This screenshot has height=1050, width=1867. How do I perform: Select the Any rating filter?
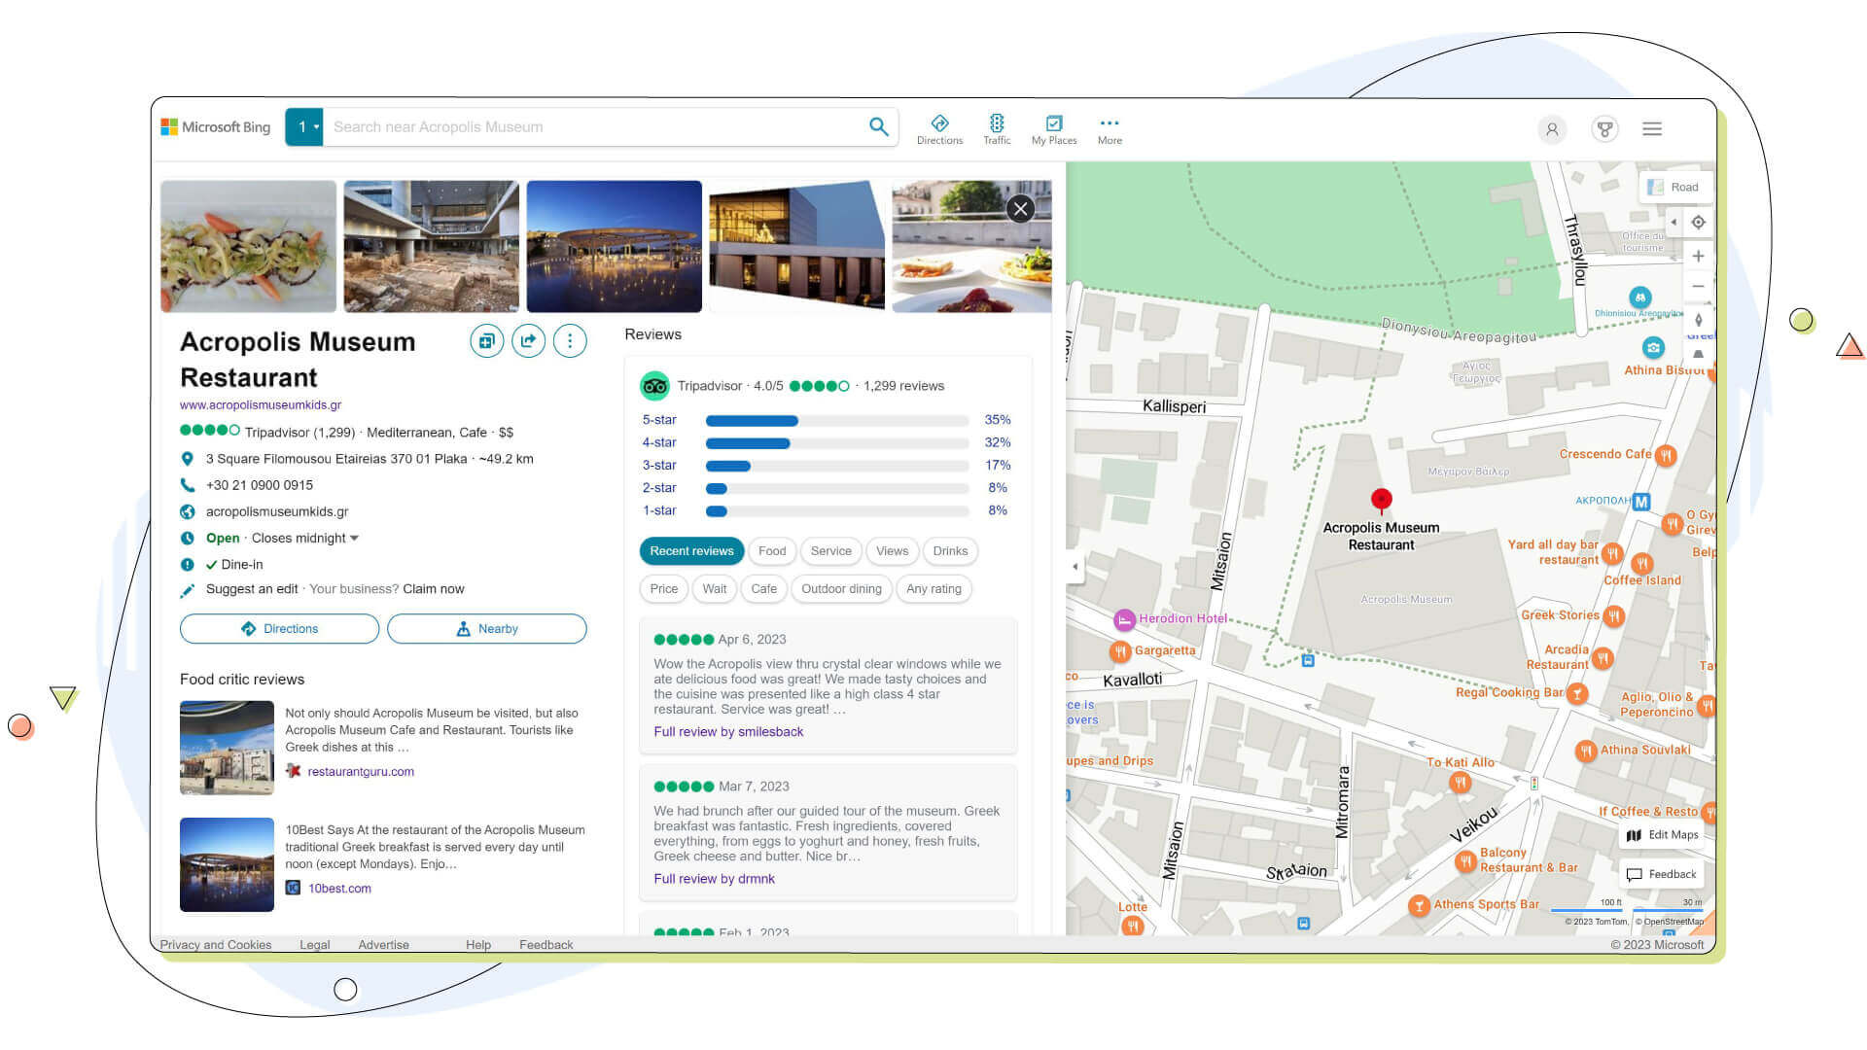933,589
